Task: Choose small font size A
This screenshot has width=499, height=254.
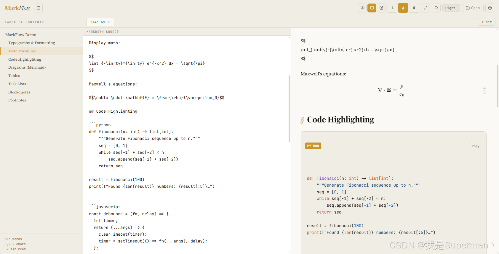Action: coord(393,8)
